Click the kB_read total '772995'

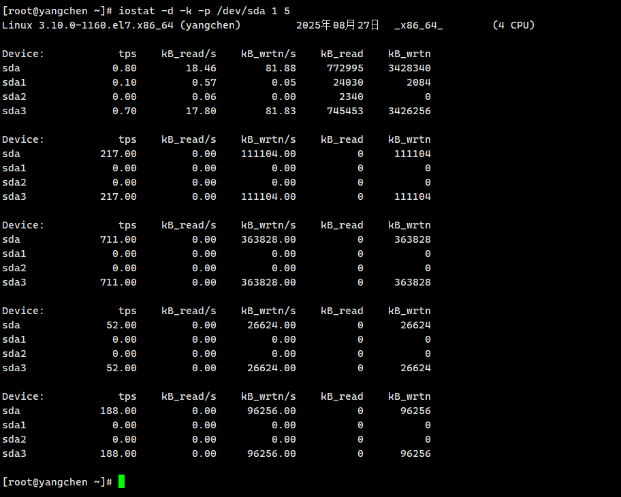point(345,68)
